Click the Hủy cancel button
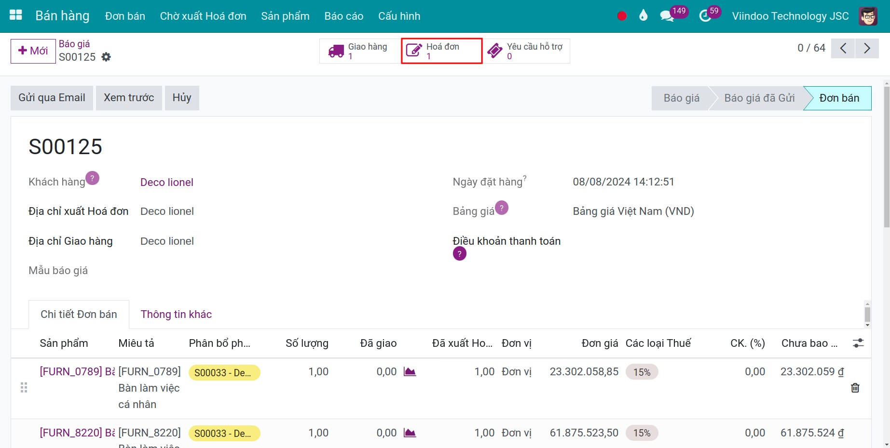 (182, 98)
